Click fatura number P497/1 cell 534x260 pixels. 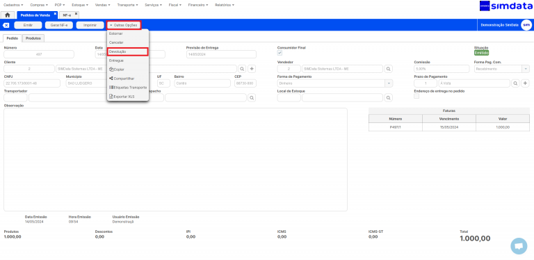tap(396, 127)
